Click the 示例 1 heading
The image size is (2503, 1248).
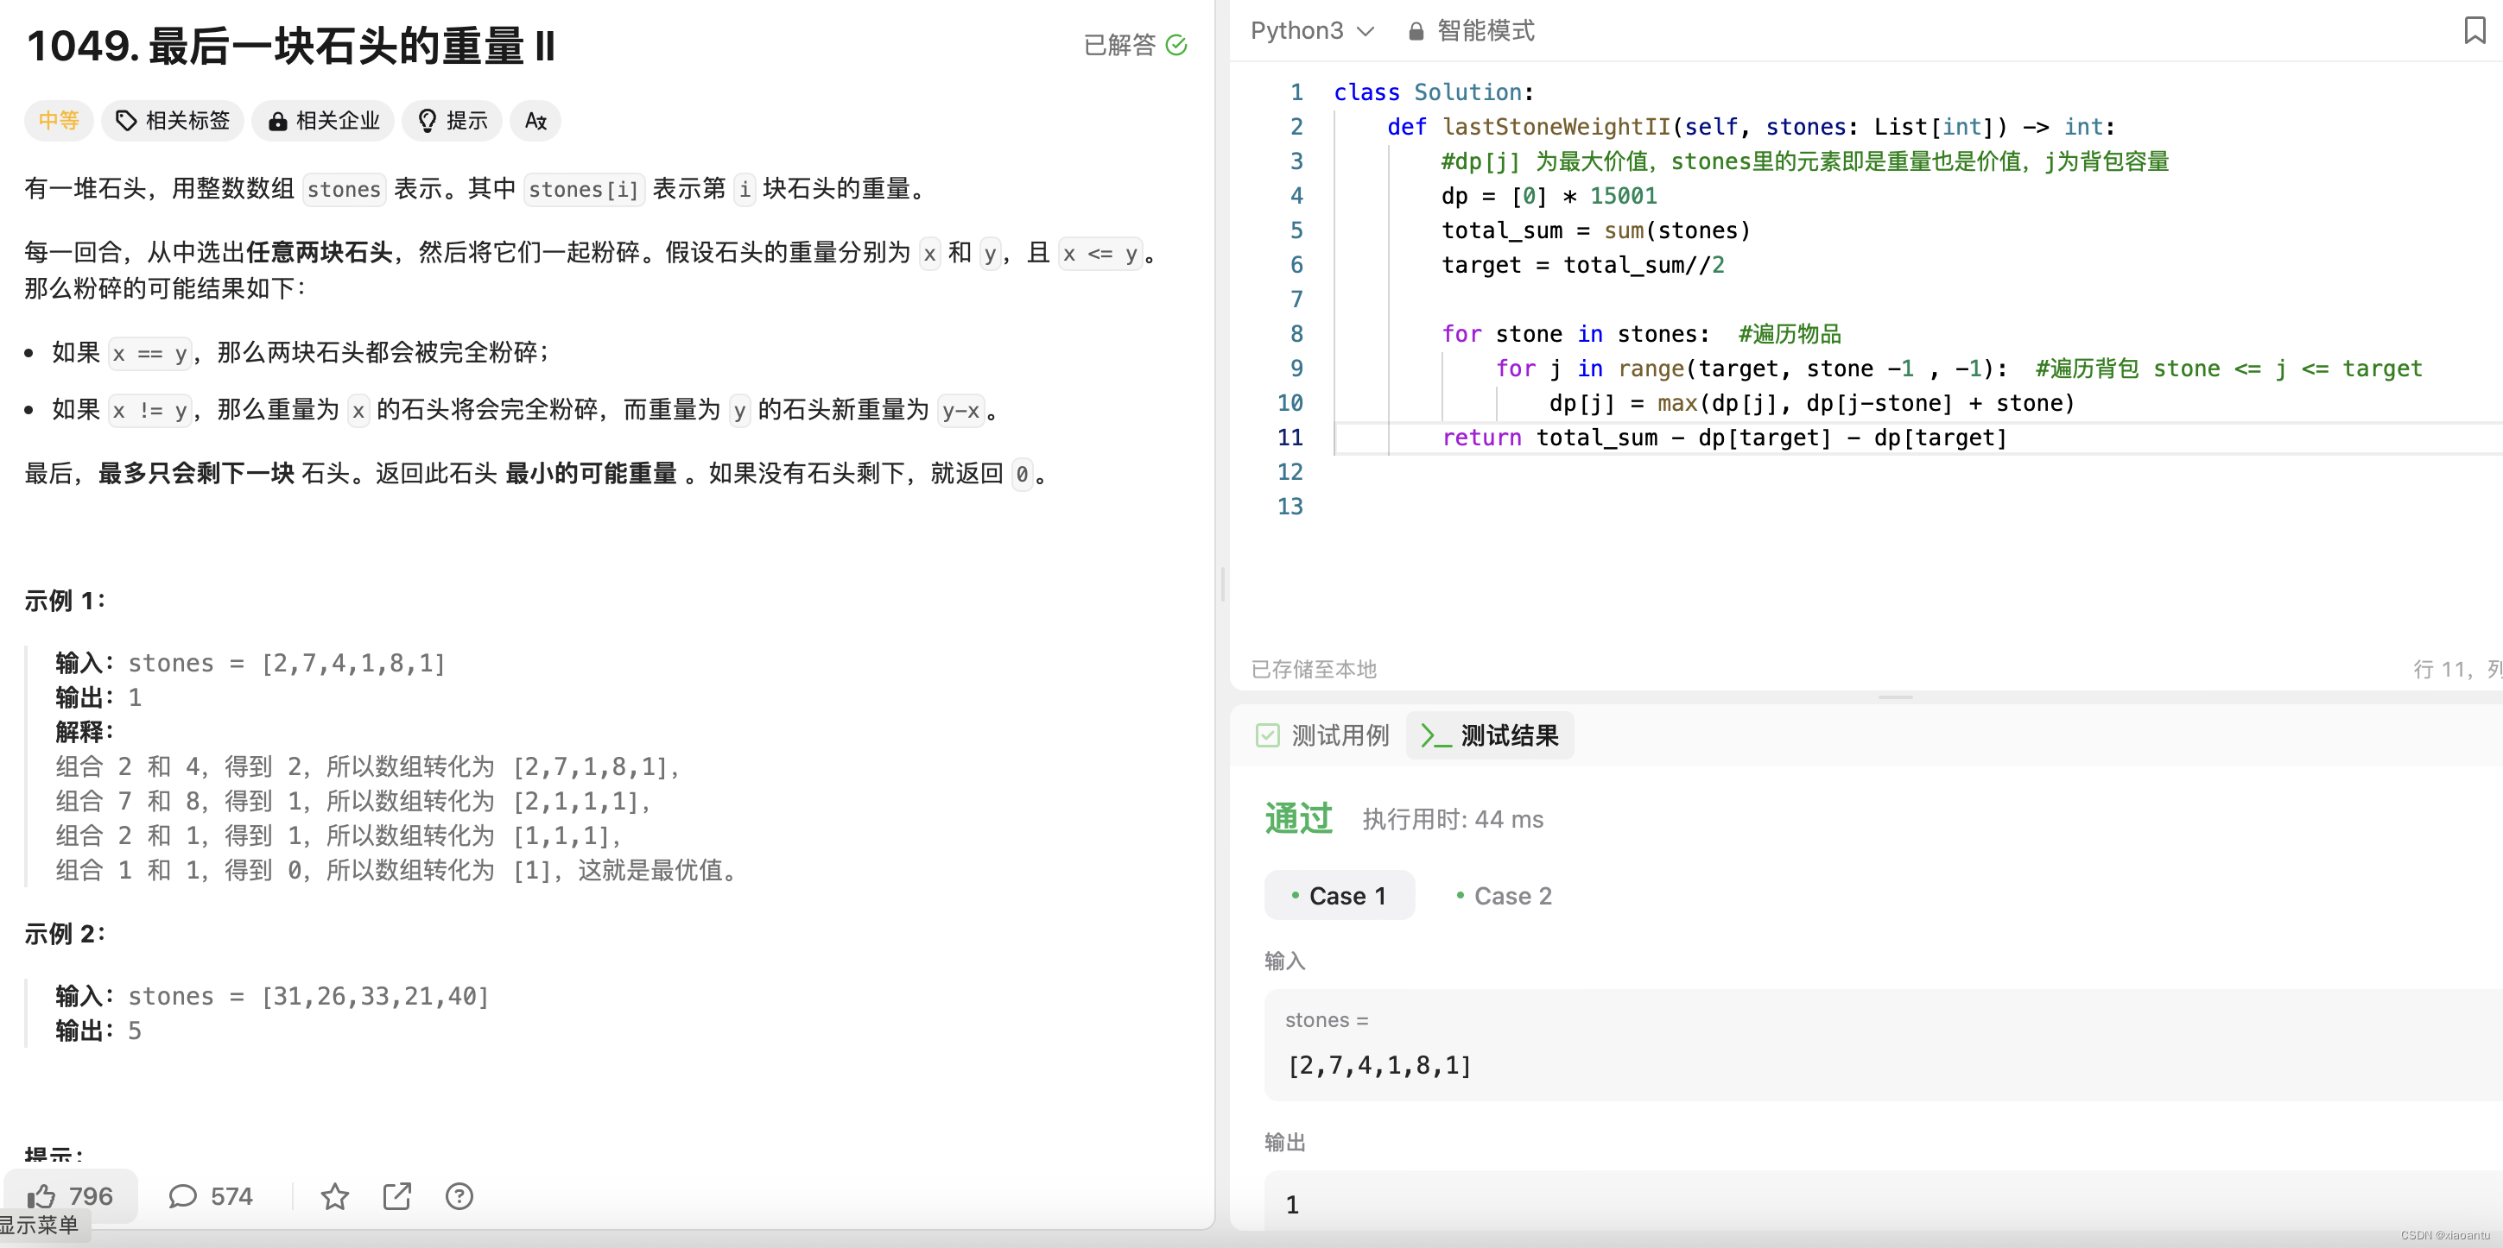tap(64, 600)
